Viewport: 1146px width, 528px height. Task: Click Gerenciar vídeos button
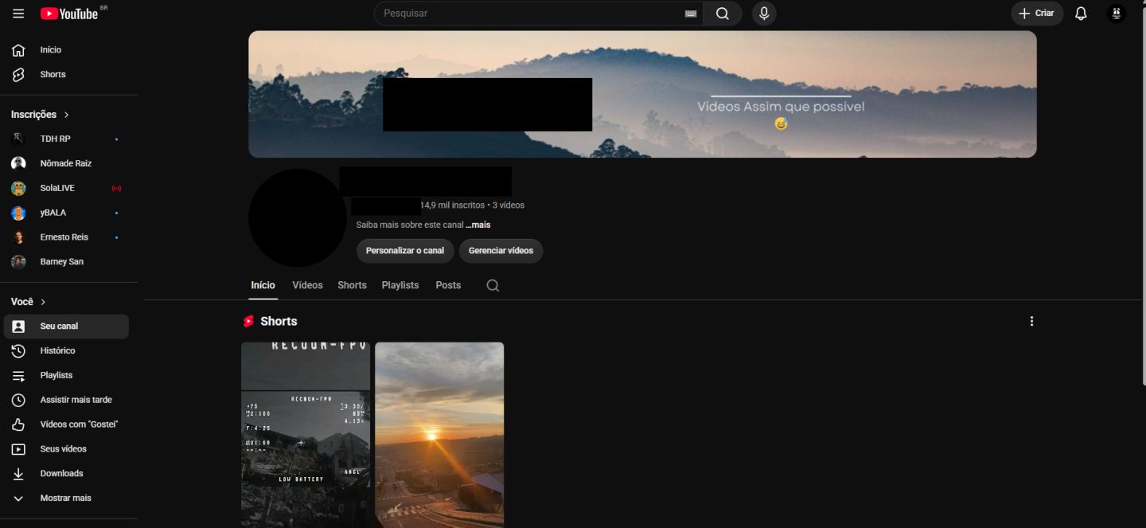(x=501, y=251)
